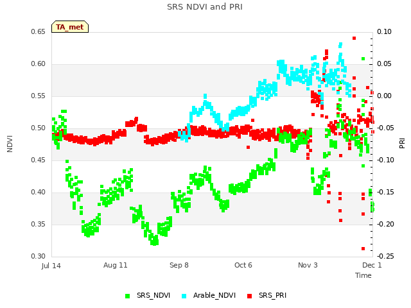411x308 pixels.
Task: Click the -0.20 PRI axis value
Action: [x=385, y=224]
